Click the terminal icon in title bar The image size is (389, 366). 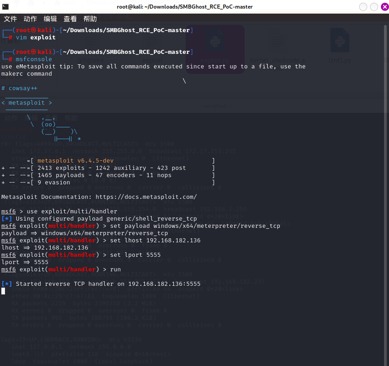click(5, 7)
